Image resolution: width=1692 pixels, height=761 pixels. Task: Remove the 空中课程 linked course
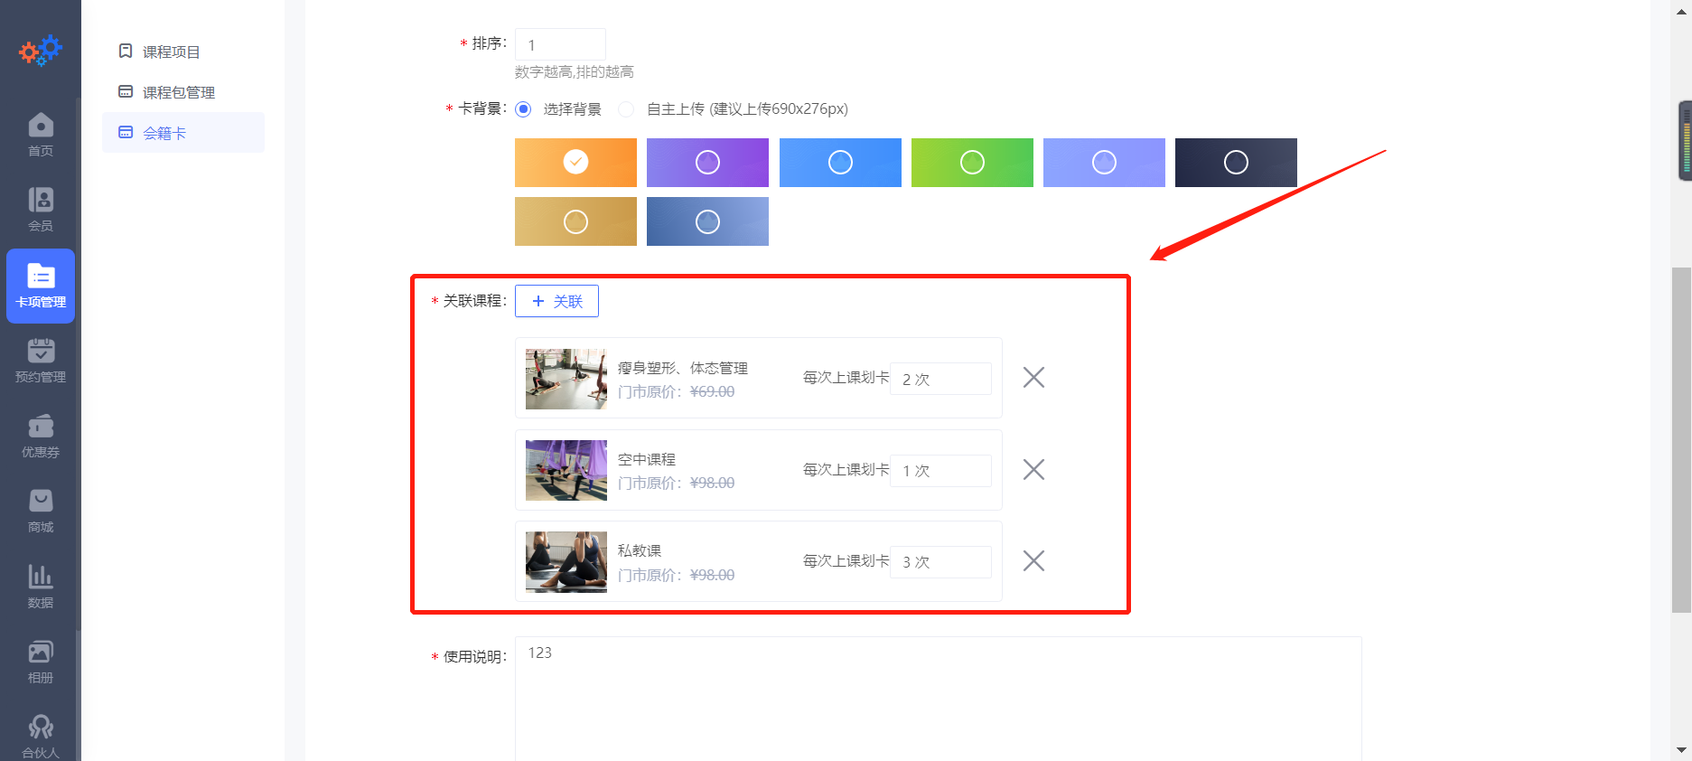(1033, 469)
